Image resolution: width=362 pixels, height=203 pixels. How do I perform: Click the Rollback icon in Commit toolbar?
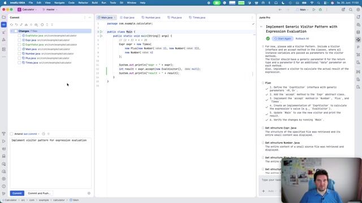click(16, 25)
